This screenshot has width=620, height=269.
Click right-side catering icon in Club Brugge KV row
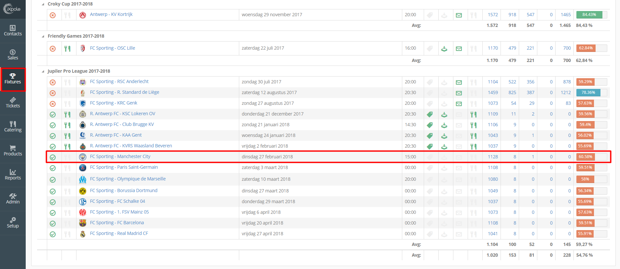coord(474,125)
